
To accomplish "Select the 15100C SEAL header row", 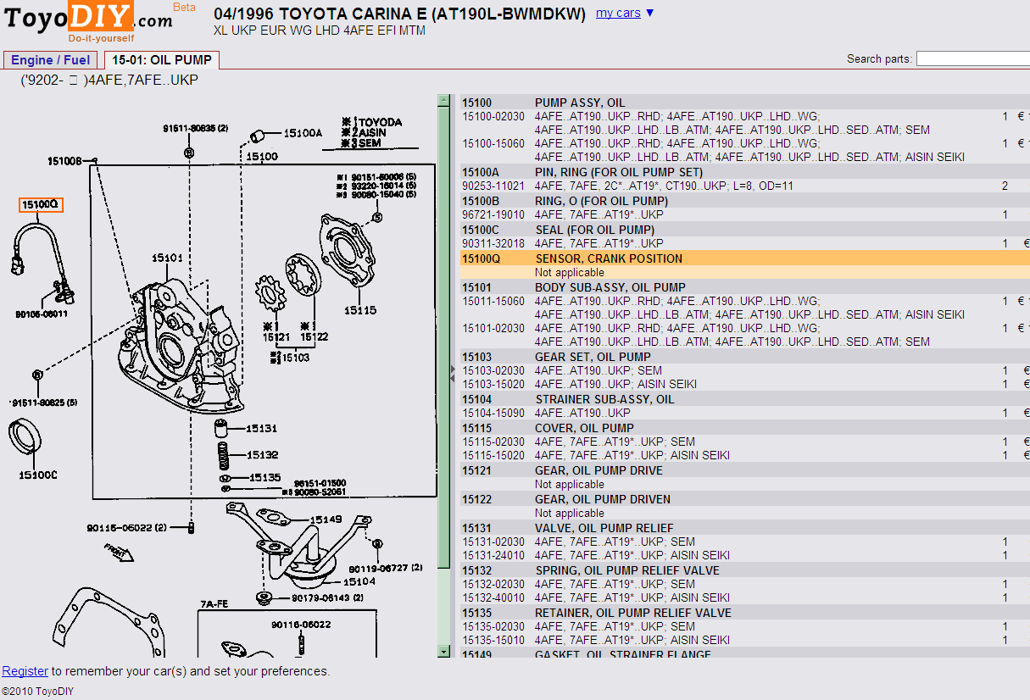I will [745, 230].
